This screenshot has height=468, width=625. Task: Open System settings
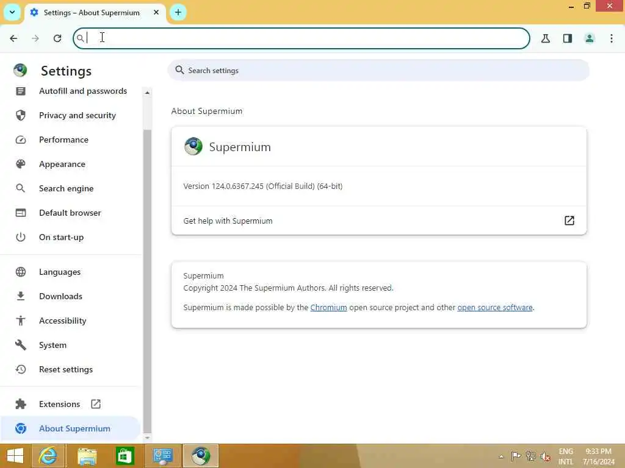tap(52, 345)
